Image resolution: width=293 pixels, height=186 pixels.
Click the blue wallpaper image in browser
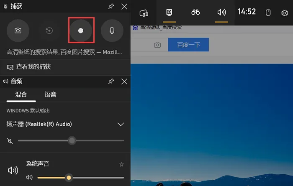[212, 125]
